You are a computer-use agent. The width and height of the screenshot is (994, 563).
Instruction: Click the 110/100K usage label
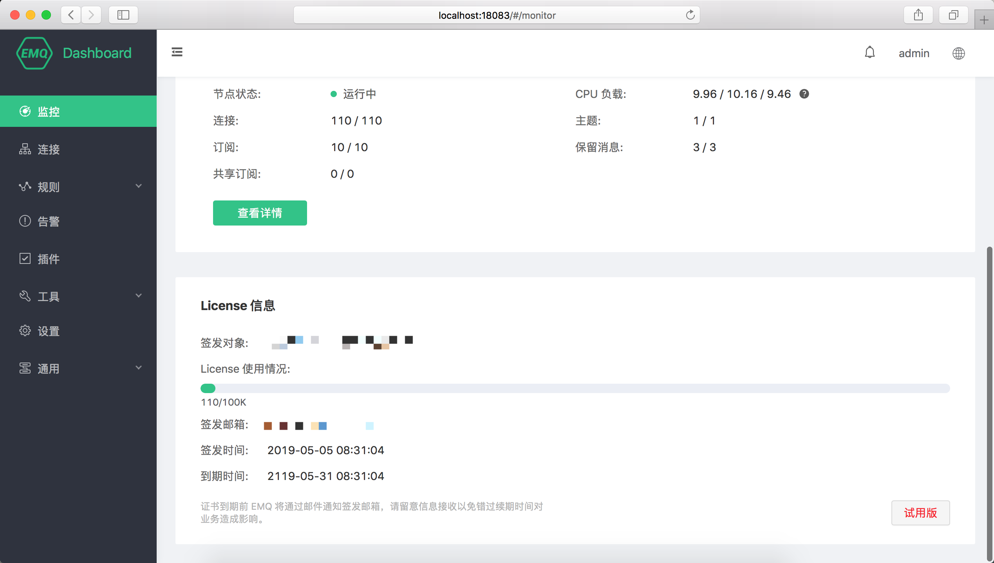pyautogui.click(x=223, y=402)
